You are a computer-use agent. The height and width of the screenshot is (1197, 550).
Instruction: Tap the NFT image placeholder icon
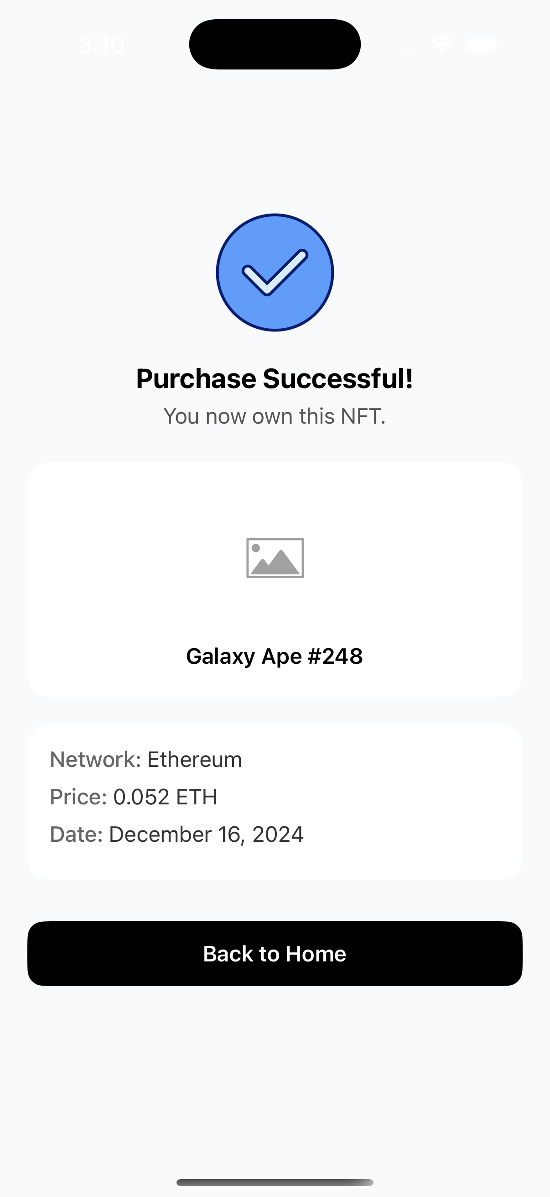pyautogui.click(x=275, y=557)
